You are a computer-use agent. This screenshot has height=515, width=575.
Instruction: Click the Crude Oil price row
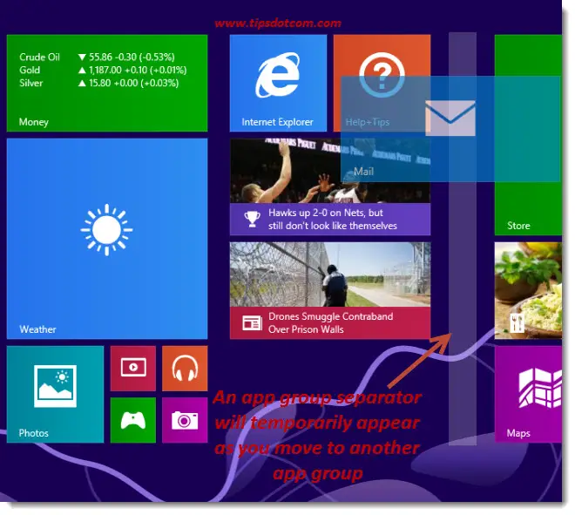[x=98, y=58]
